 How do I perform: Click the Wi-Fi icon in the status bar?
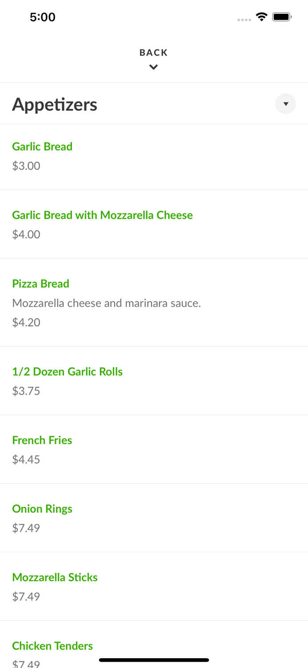coord(261,16)
